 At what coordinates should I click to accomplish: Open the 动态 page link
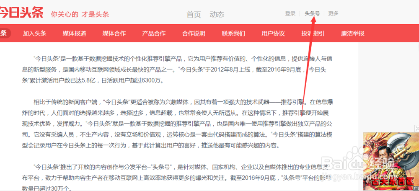(x=217, y=14)
